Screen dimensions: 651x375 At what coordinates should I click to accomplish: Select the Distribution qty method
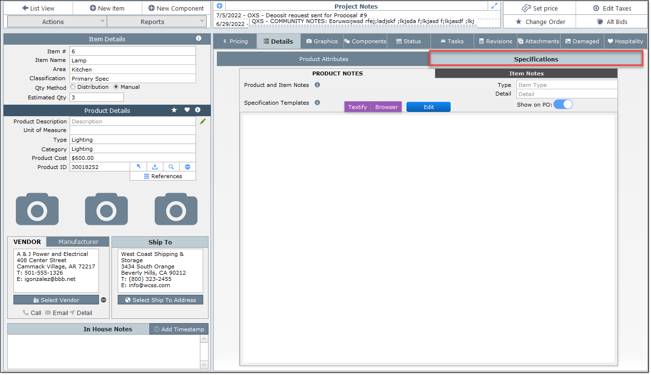tap(73, 87)
